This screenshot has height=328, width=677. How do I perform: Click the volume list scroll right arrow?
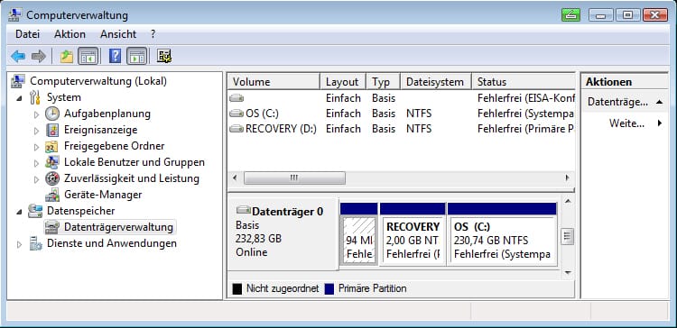(568, 178)
